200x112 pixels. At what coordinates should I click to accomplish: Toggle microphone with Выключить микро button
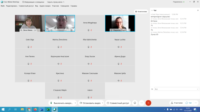(62, 103)
